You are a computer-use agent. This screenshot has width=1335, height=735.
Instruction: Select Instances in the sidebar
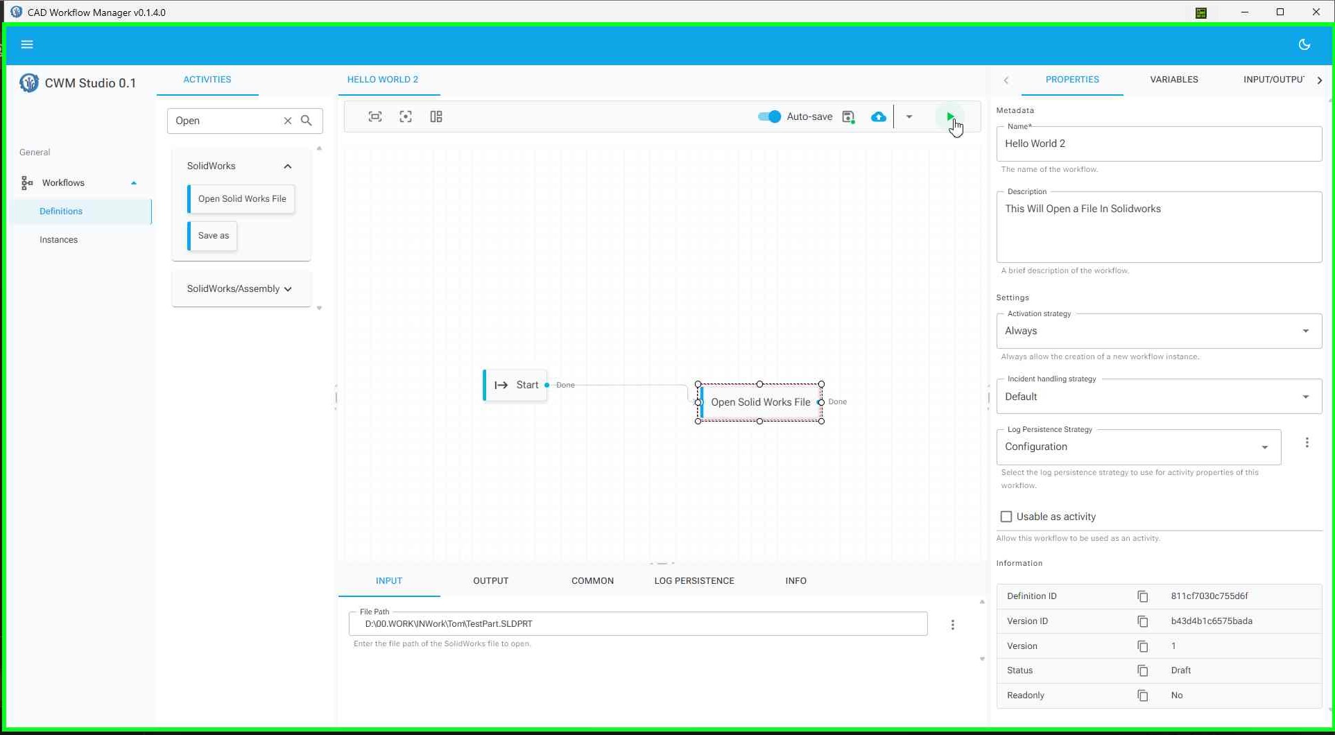pos(58,239)
